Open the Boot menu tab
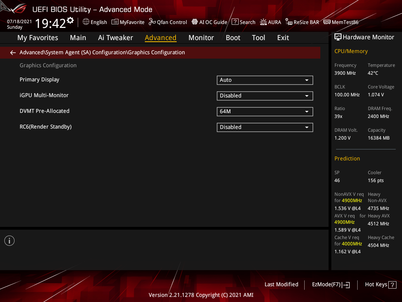Image resolution: width=402 pixels, height=302 pixels. coord(233,37)
